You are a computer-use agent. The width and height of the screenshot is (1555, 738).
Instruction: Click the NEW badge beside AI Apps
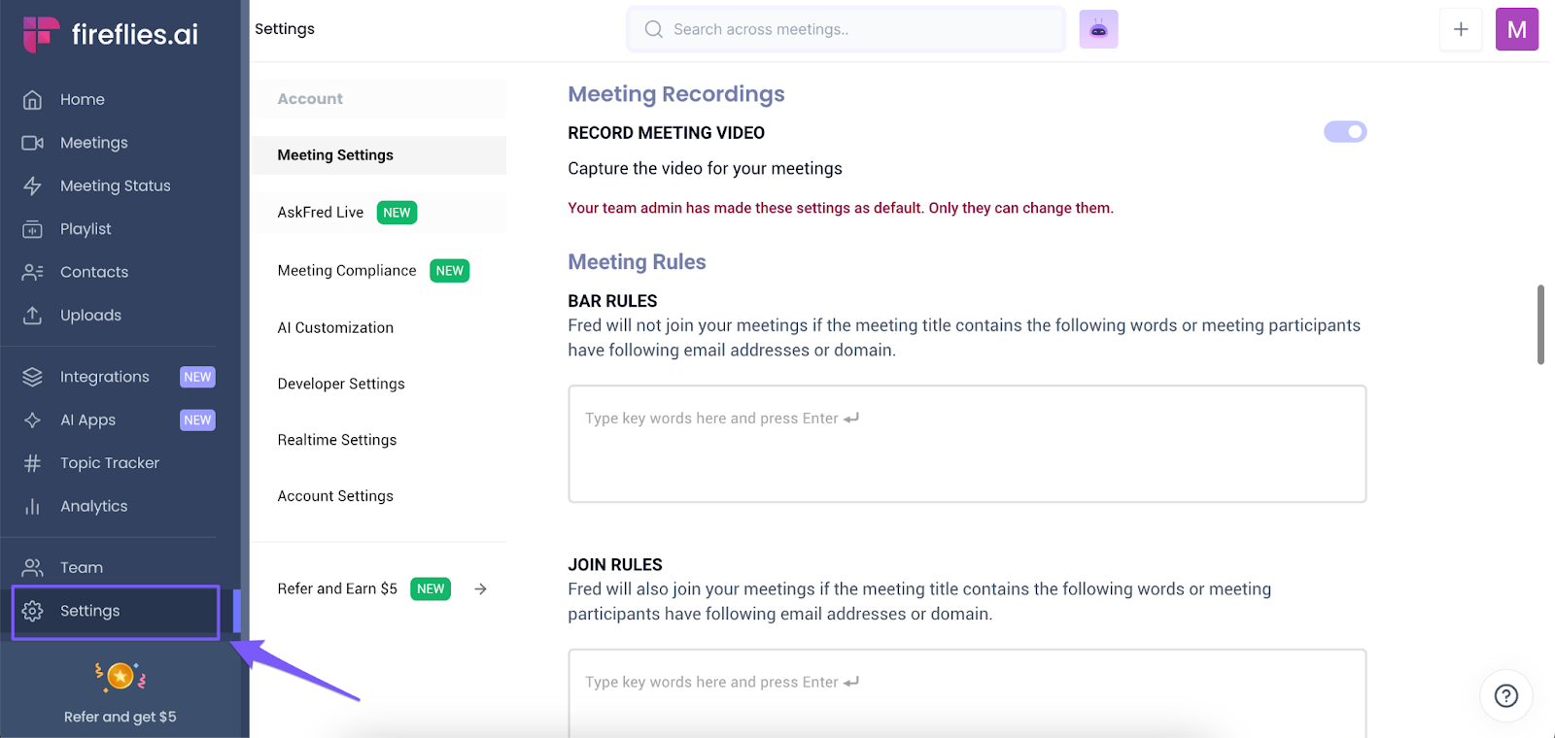tap(197, 420)
